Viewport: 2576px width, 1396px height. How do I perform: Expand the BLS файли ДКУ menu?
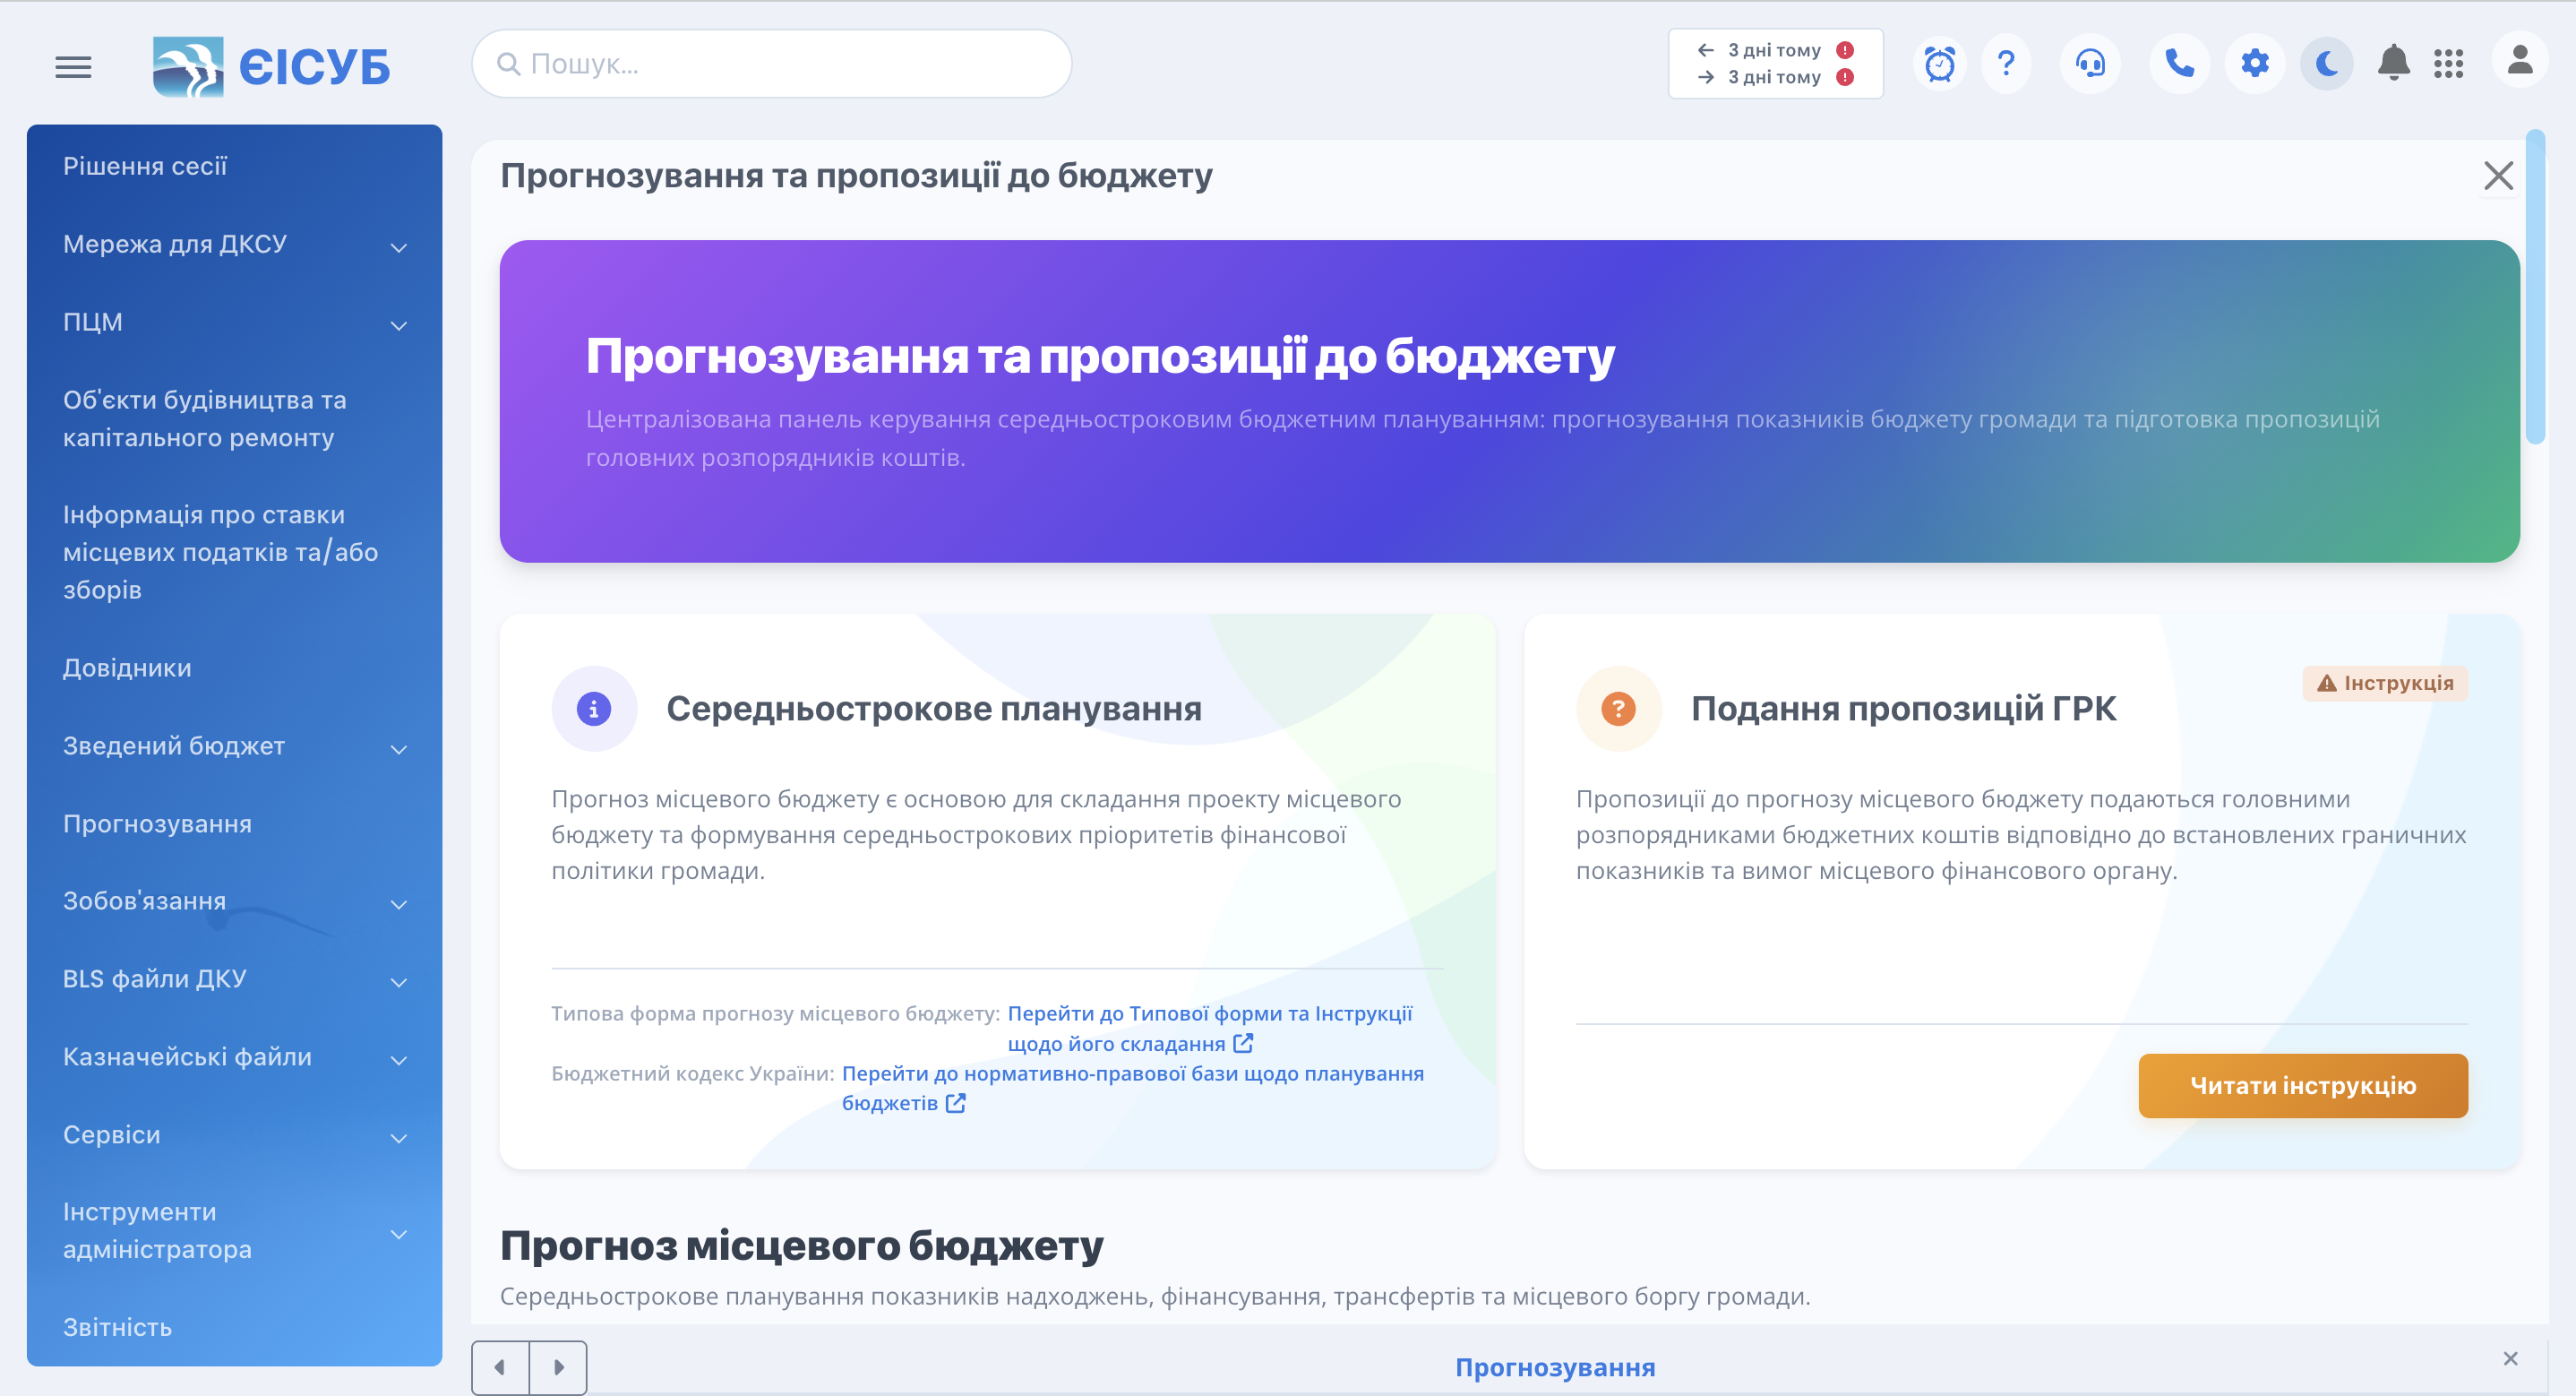pyautogui.click(x=234, y=978)
